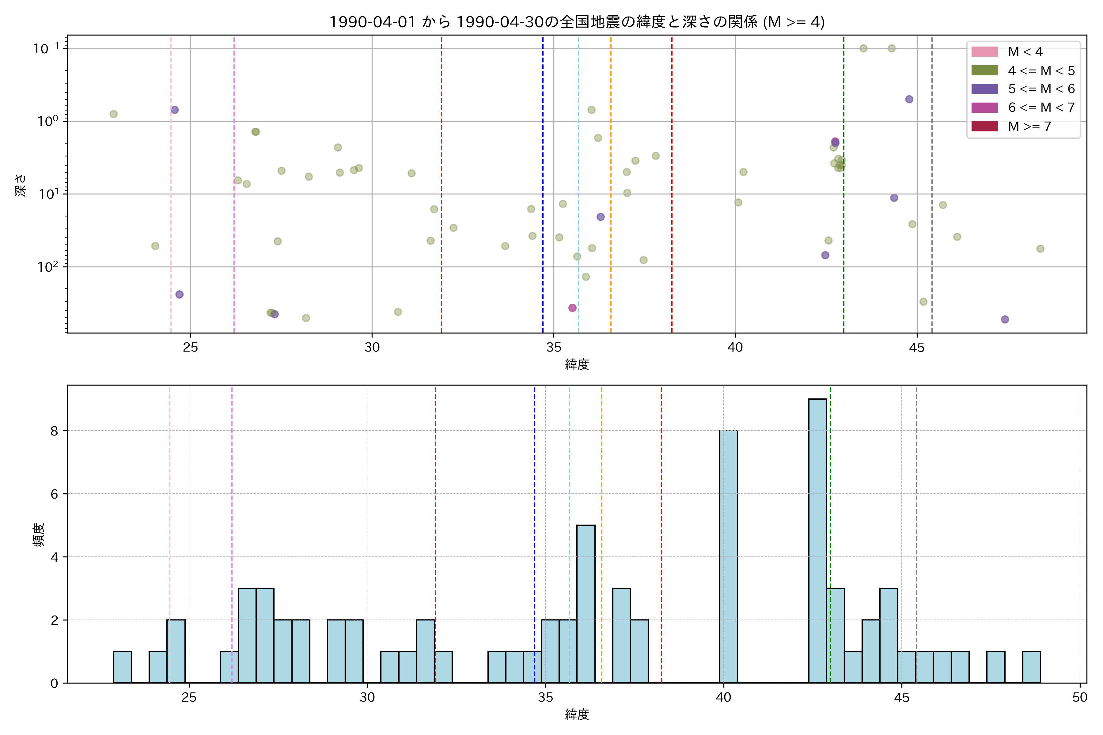The height and width of the screenshot is (735, 1103).
Task: Click the purple scatter point near latitude 47.5
Action: pos(1005,319)
